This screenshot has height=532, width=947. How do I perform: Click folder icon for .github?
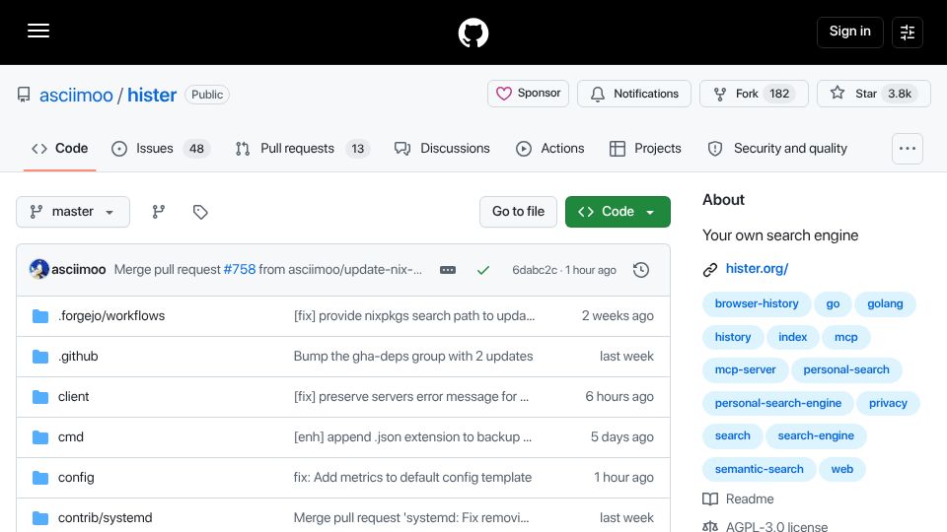pyautogui.click(x=40, y=357)
